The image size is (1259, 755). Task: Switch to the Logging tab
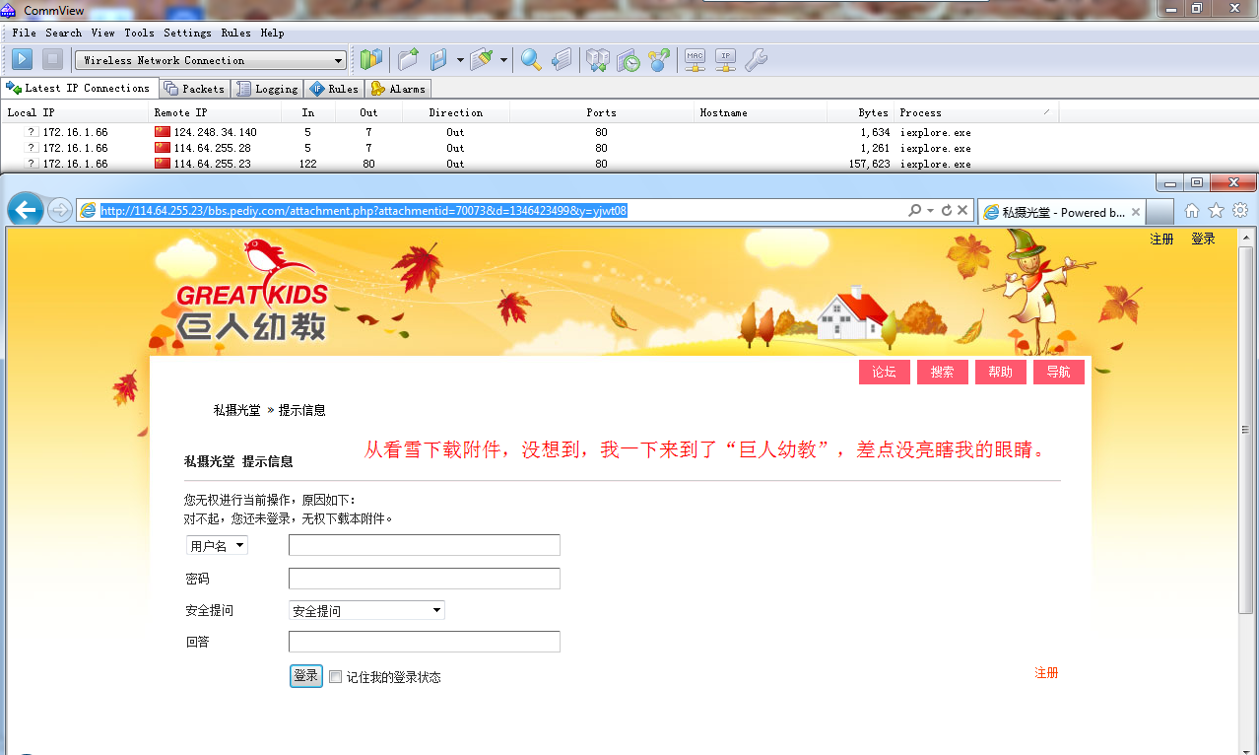click(267, 89)
